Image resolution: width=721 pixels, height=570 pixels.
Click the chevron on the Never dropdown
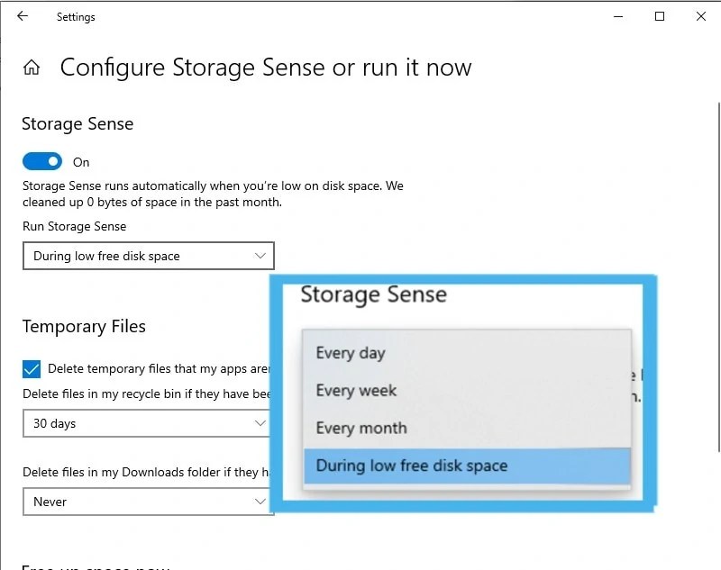click(x=261, y=502)
